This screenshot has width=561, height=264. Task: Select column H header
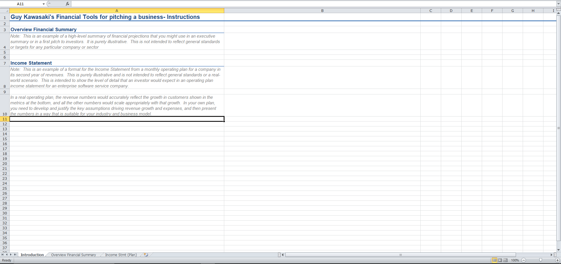pyautogui.click(x=533, y=11)
